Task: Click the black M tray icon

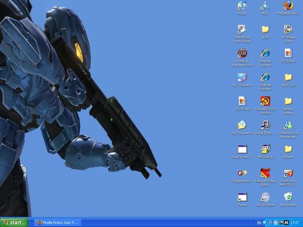Action: tap(286, 223)
